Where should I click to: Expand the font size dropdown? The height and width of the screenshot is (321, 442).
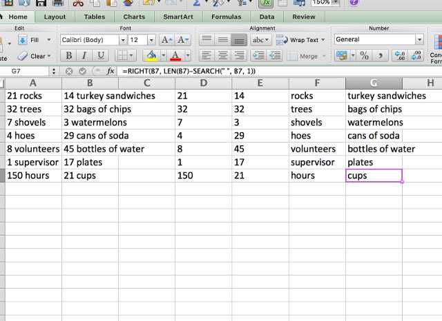click(151, 40)
